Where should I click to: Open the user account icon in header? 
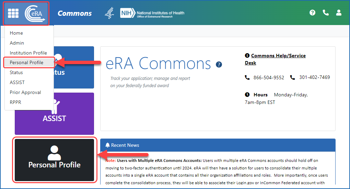[x=339, y=13]
